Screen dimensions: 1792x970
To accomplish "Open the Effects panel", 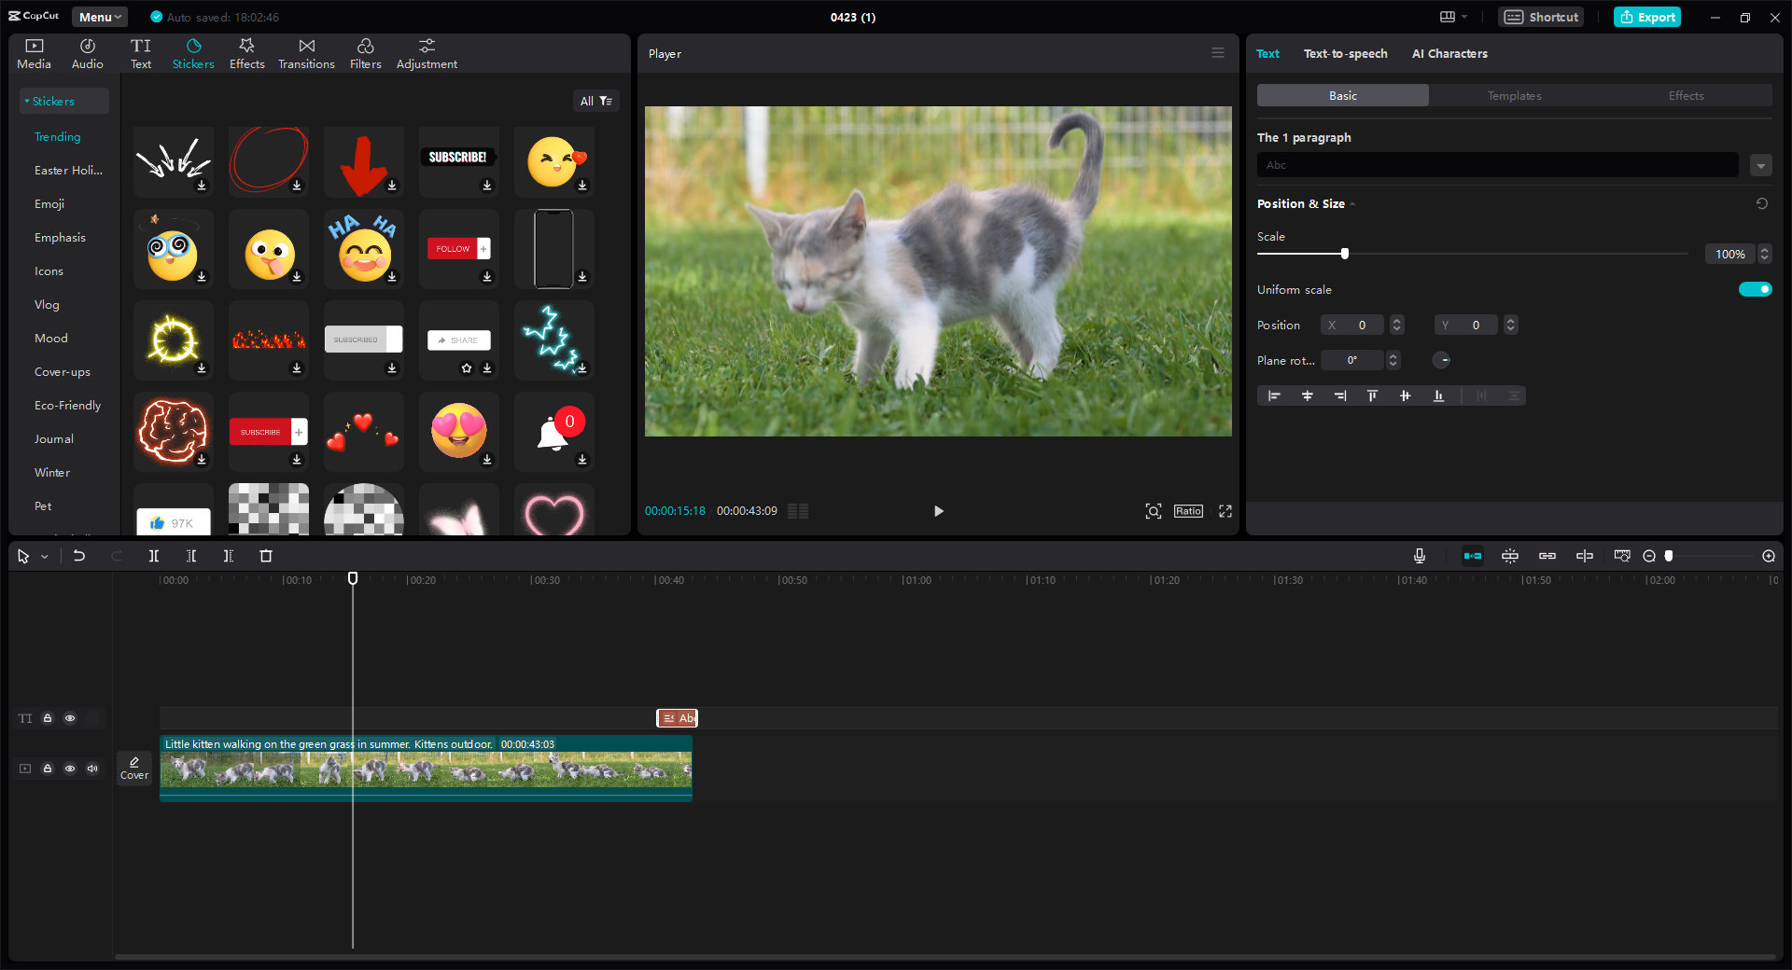I will coord(246,54).
